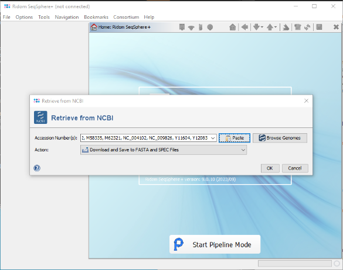Click the first gray panel icon after title
Viewport: 343px width, 270px height.
182,27
